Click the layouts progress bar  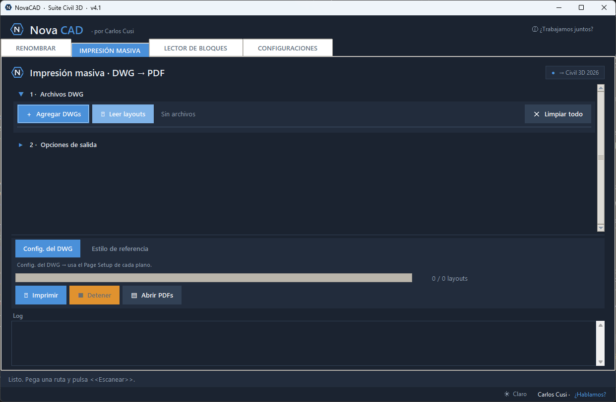(214, 278)
